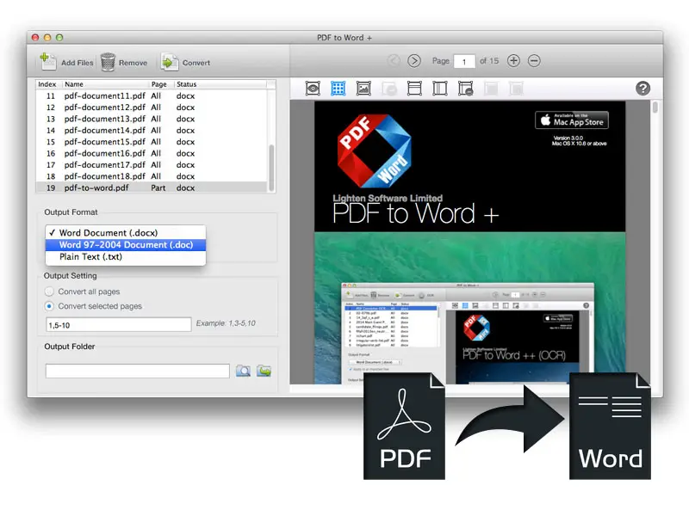Click the Add Files toolbar icon

(48, 62)
